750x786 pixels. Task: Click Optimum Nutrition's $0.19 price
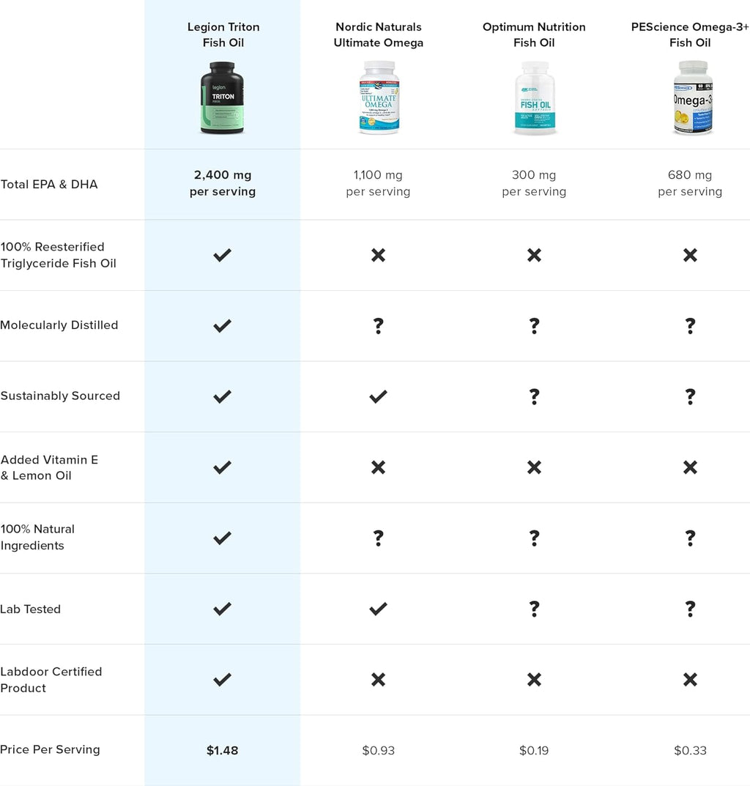[534, 750]
